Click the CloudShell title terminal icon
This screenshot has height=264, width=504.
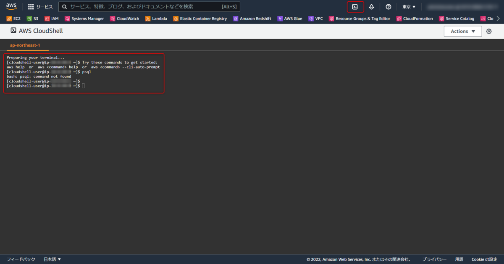point(13,31)
